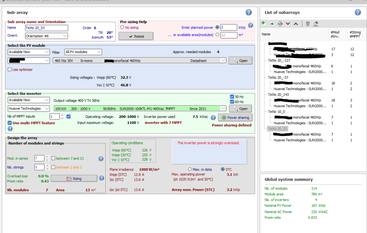
Task: Select the No sizing radio button
Action: tap(122, 27)
